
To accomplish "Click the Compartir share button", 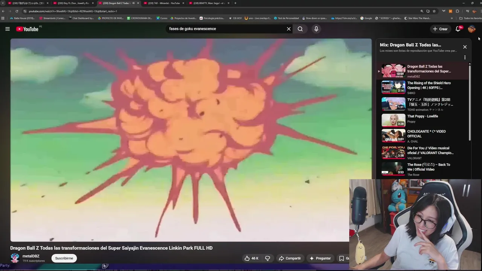I will tap(290, 258).
